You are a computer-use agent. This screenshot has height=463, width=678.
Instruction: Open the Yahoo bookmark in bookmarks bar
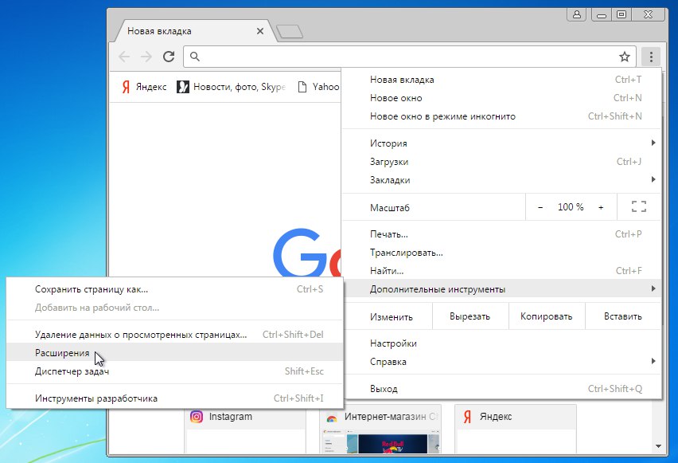pyautogui.click(x=318, y=87)
